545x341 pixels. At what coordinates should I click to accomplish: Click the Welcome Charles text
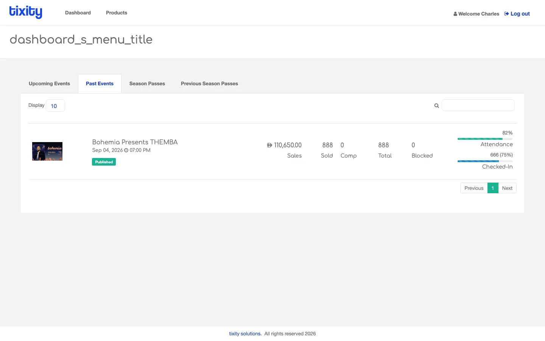click(479, 14)
